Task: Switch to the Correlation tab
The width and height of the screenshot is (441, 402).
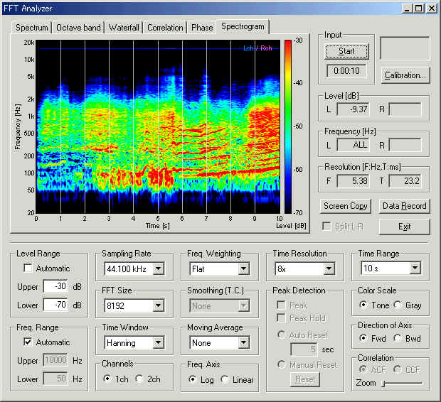Action: pyautogui.click(x=165, y=28)
